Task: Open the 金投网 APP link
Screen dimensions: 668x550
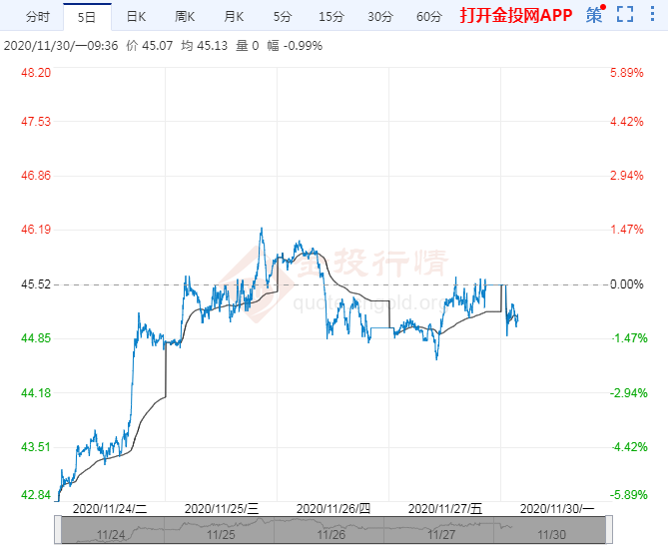Action: (516, 15)
